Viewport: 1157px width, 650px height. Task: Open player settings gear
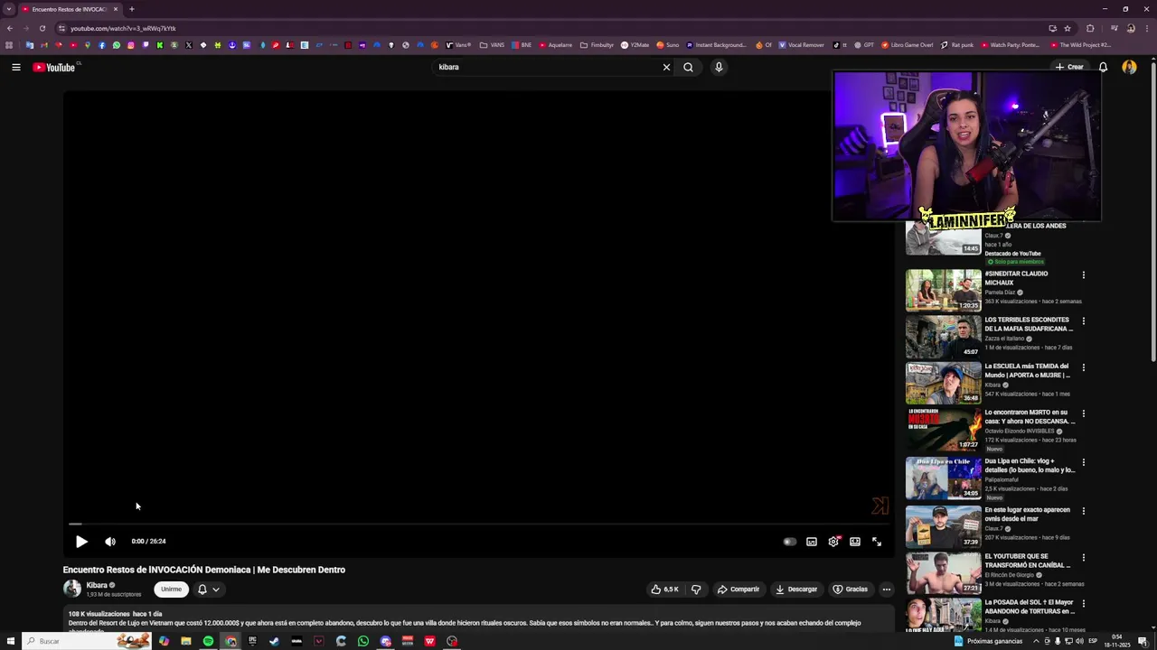click(833, 542)
